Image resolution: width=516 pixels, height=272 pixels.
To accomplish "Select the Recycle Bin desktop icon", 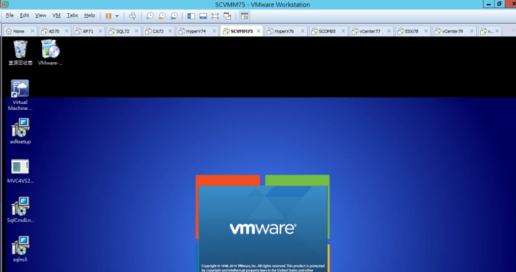I will click(21, 52).
